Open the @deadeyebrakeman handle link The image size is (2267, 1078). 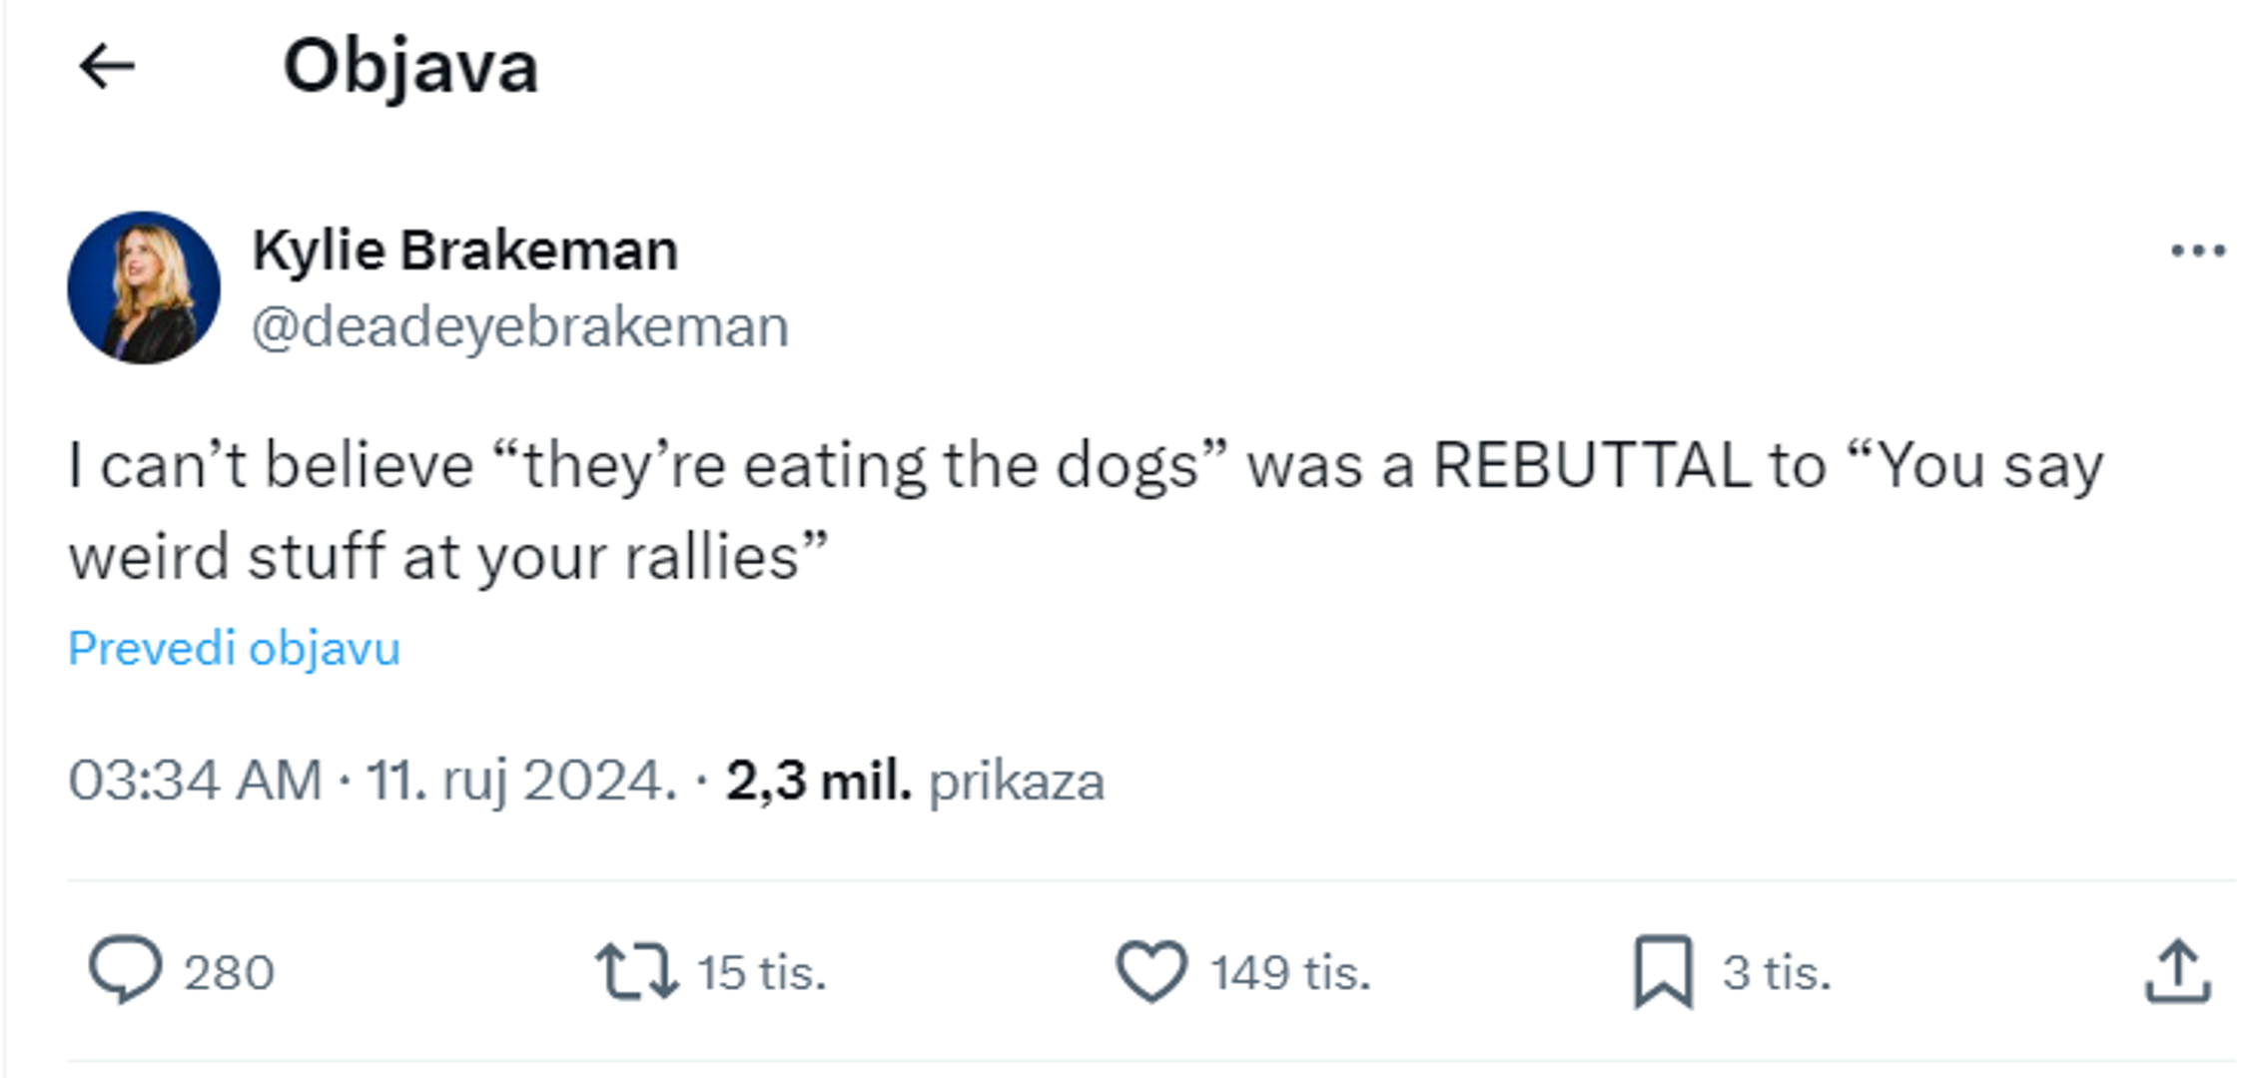tap(519, 327)
